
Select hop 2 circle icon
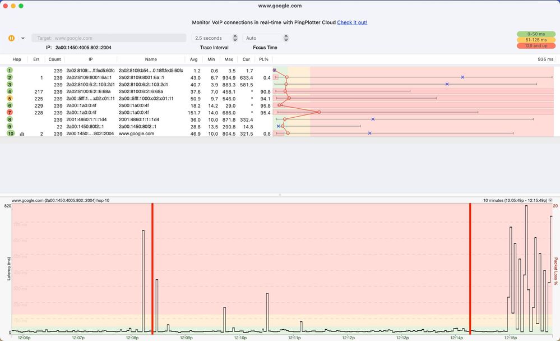[10, 77]
